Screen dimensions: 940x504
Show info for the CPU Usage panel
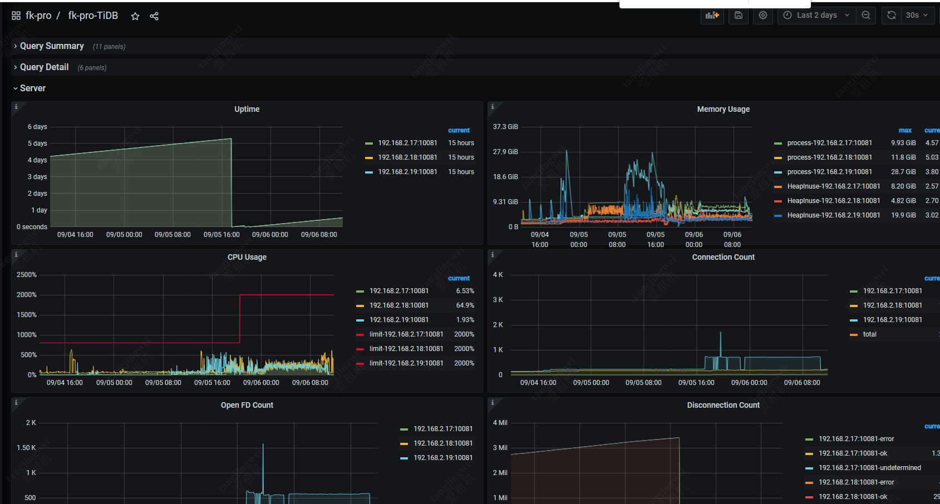point(16,254)
